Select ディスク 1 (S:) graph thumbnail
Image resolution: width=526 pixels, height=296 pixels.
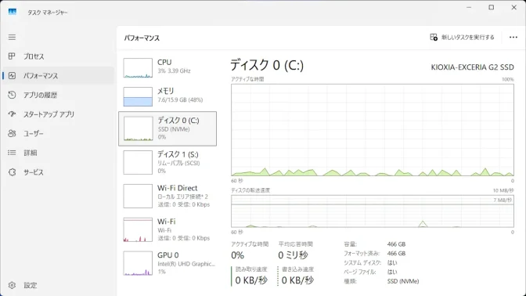[x=138, y=162]
